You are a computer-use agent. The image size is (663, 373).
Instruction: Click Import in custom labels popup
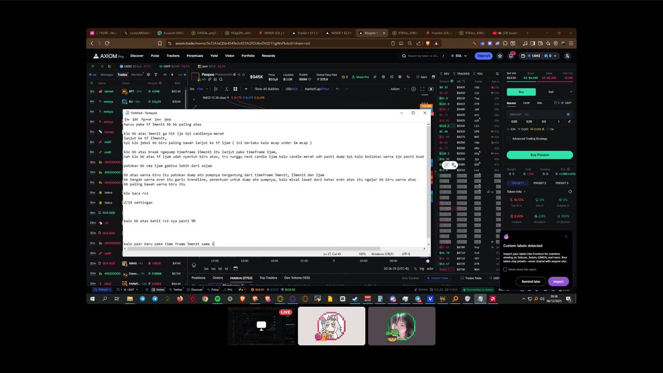point(559,281)
